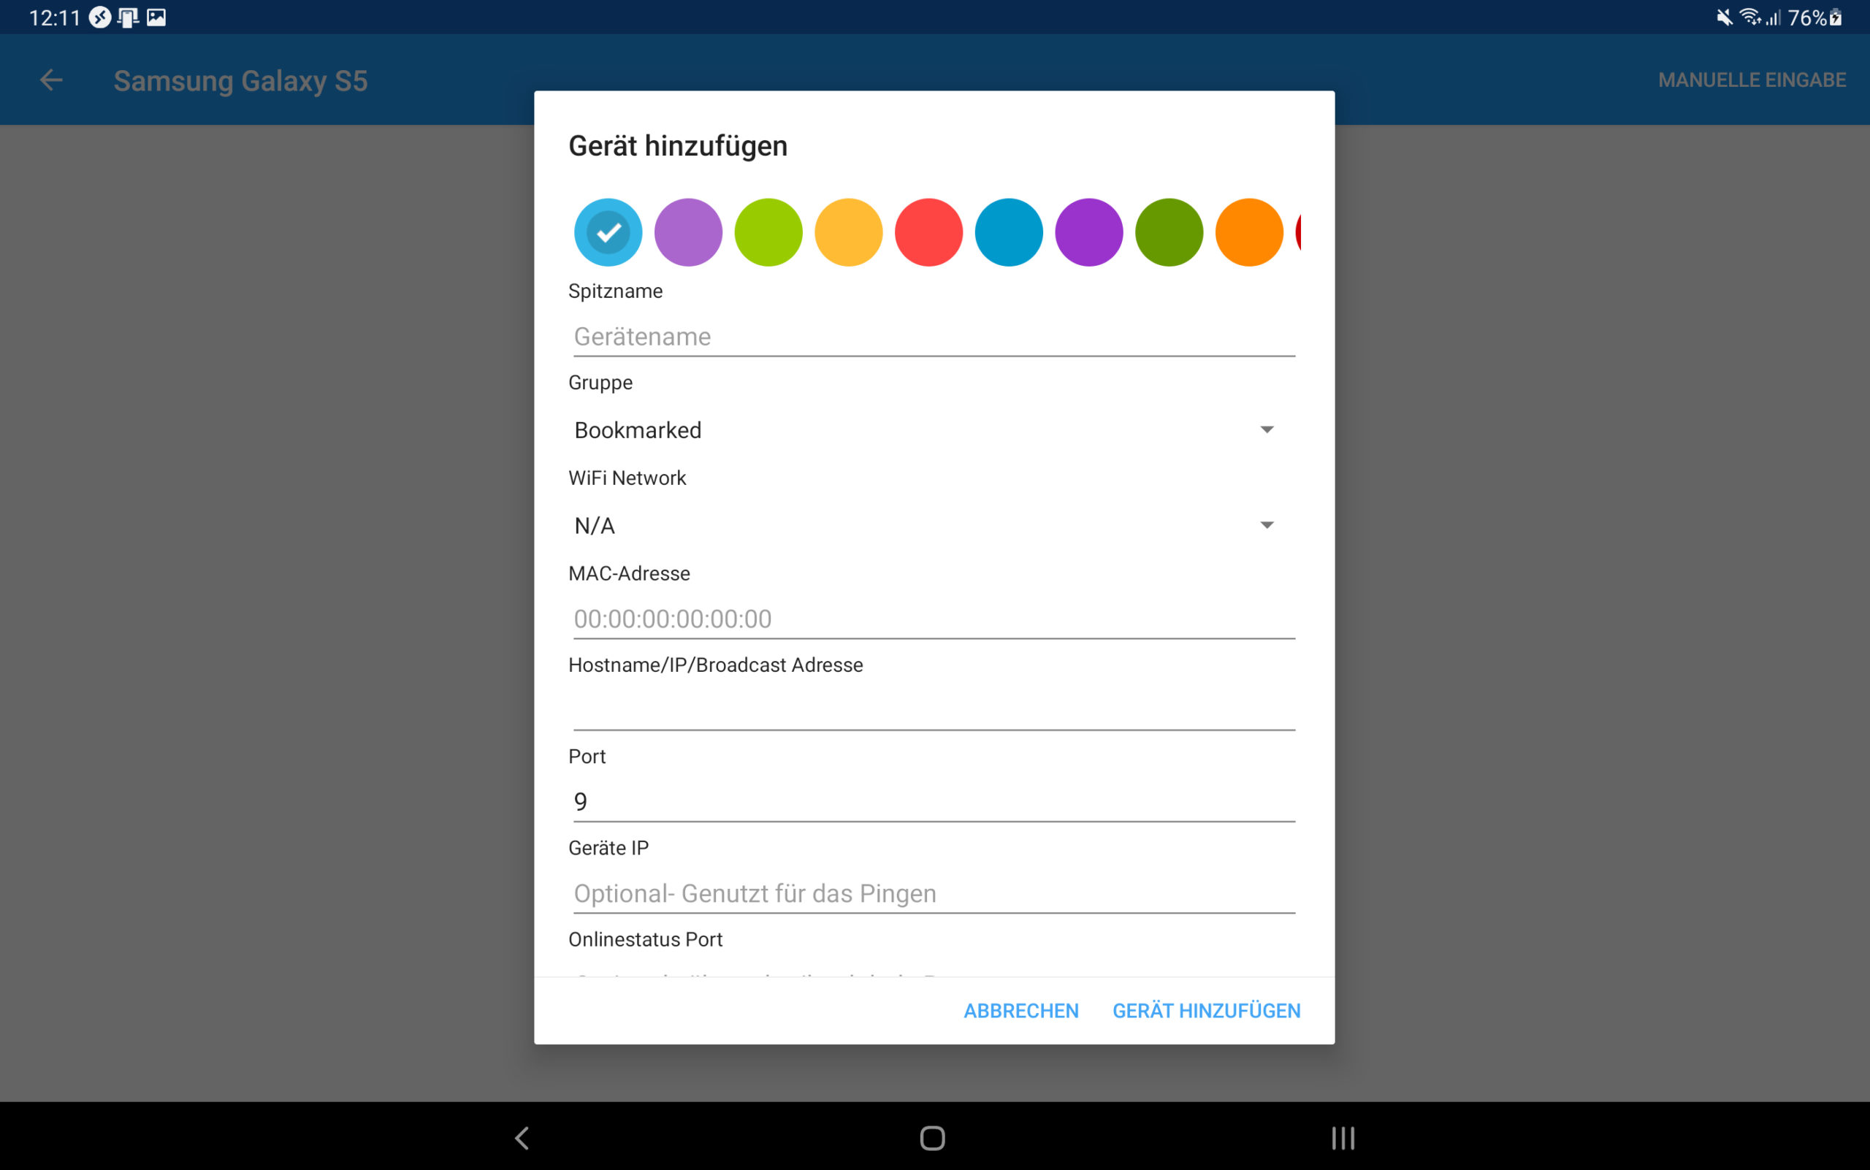Confirm with Gerät hinzufügen button
The width and height of the screenshot is (1870, 1170).
point(1206,1011)
